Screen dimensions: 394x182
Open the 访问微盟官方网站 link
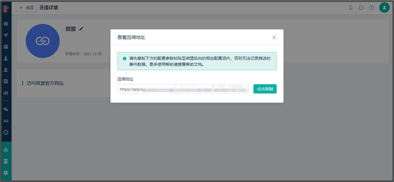(45, 83)
